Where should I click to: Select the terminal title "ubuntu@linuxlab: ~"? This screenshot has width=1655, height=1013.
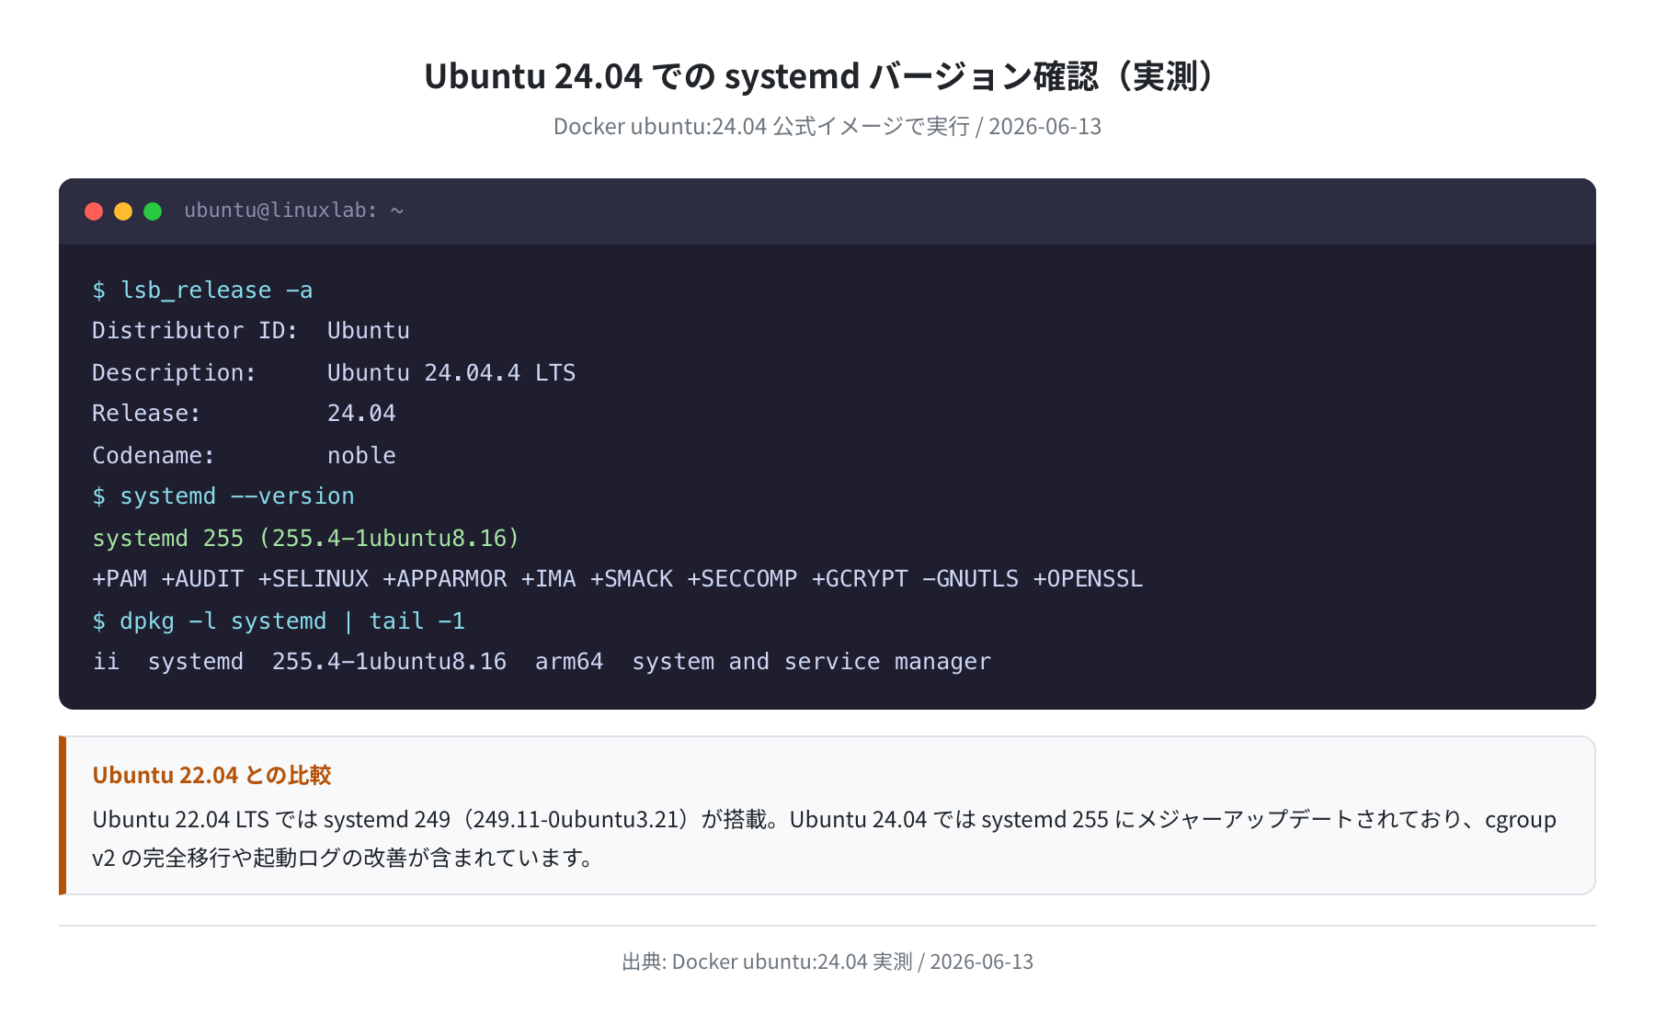294,211
